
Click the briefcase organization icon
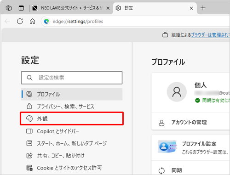165,35
